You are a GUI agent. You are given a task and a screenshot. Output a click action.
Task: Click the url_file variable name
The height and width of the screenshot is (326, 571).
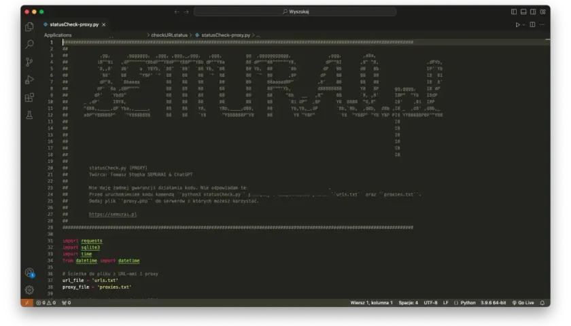pos(73,280)
